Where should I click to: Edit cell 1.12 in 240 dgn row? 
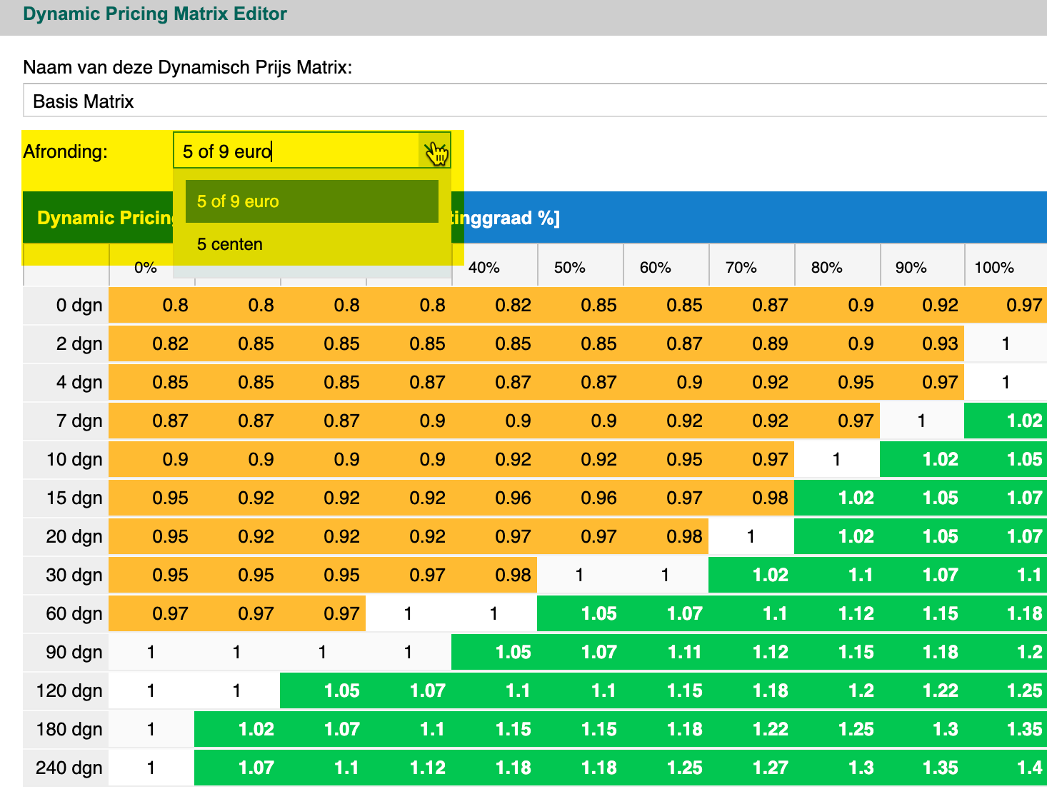pos(409,768)
